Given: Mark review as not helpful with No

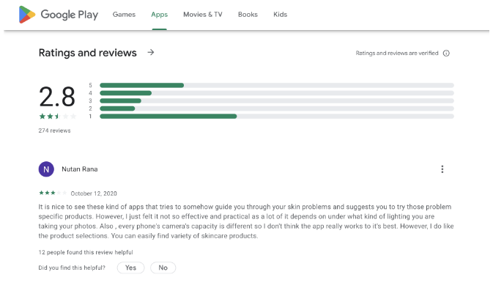Looking at the screenshot, I should [163, 268].
